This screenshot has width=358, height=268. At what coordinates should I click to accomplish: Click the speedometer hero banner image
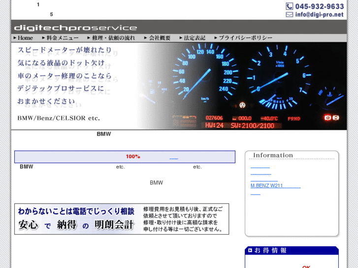[179, 86]
